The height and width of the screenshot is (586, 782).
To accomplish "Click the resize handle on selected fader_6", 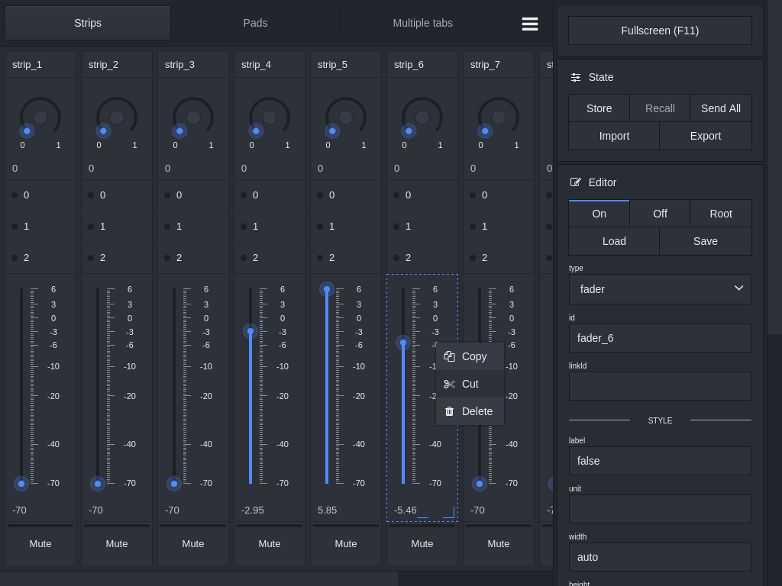I will click(x=449, y=513).
